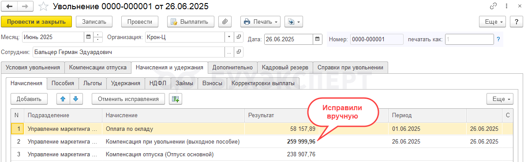Open calendar picker for Месяц field
The height and width of the screenshot is (162, 524).
pyautogui.click(x=88, y=37)
